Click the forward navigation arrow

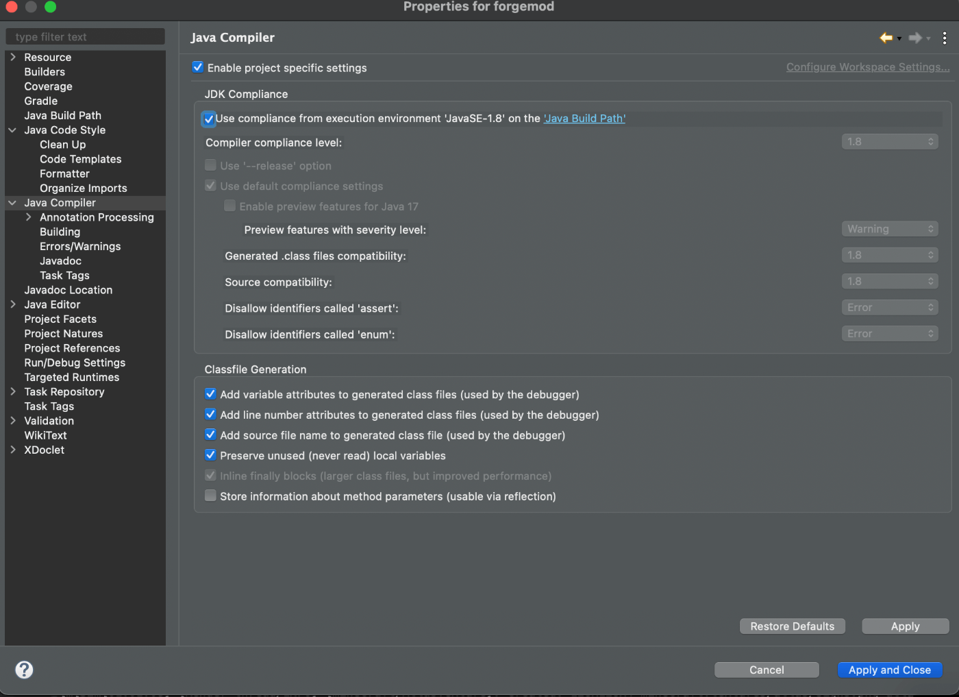pyautogui.click(x=916, y=38)
